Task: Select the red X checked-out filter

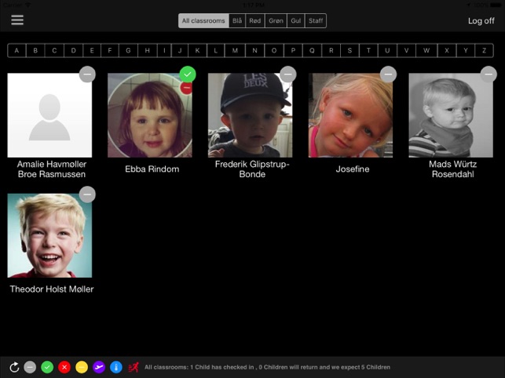Action: pyautogui.click(x=64, y=367)
